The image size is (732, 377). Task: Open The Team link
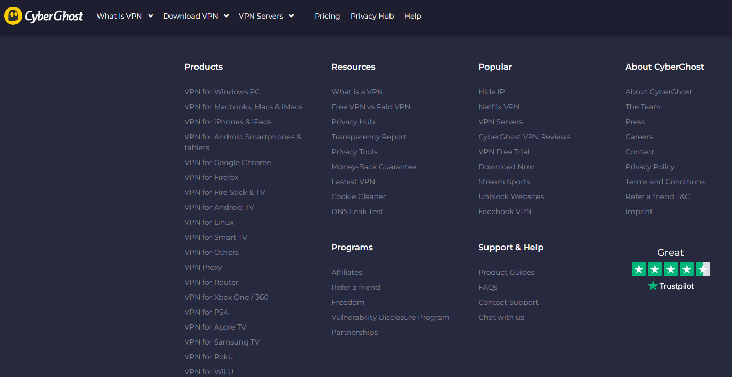coord(643,107)
